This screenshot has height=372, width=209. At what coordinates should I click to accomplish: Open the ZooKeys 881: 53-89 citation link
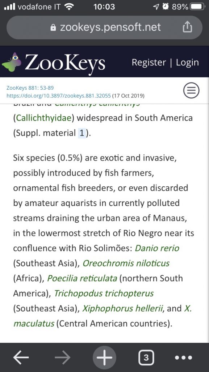pos(30,88)
